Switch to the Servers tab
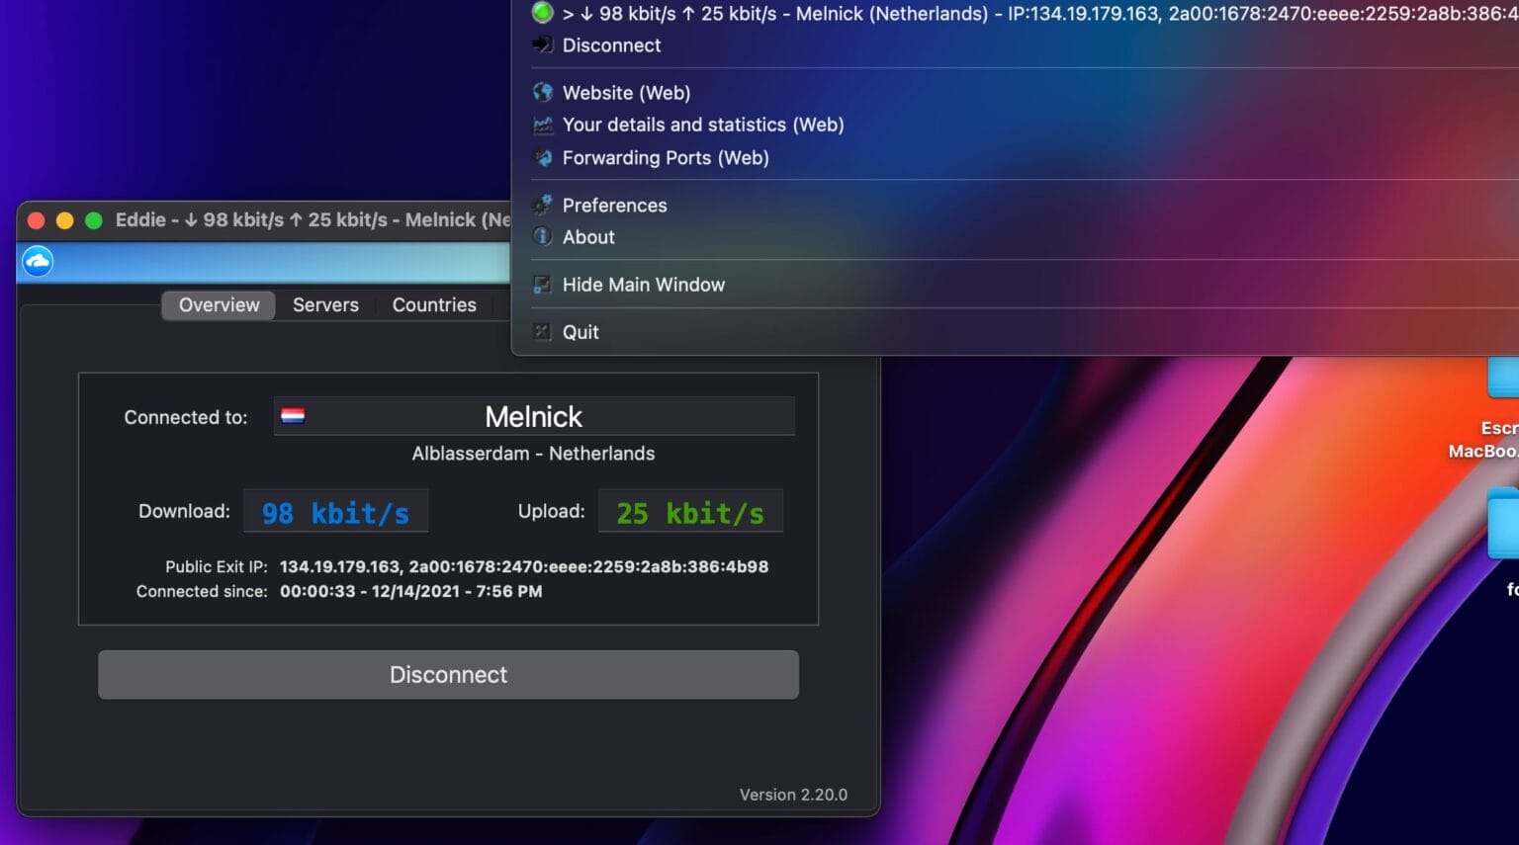The height and width of the screenshot is (845, 1519). [325, 304]
